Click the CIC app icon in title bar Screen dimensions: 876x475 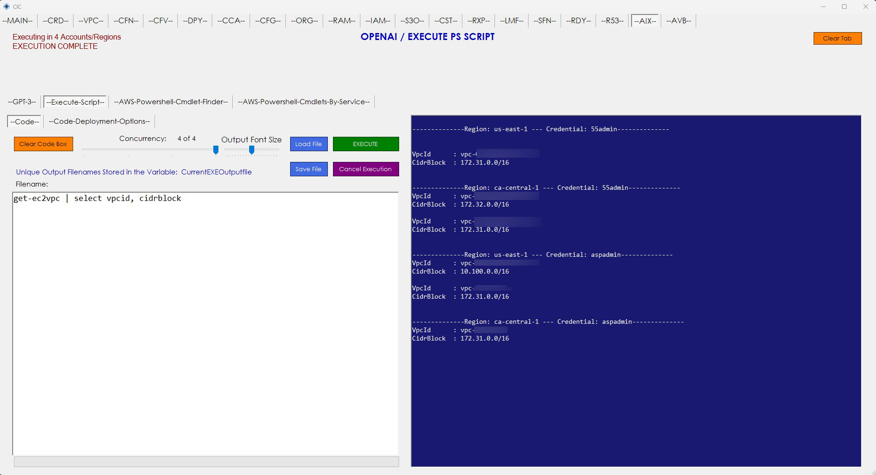coord(7,7)
